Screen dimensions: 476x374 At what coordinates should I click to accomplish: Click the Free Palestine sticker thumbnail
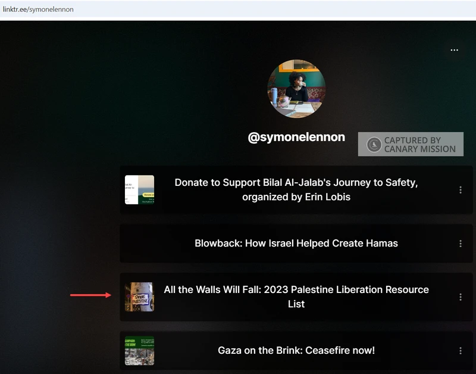139,297
